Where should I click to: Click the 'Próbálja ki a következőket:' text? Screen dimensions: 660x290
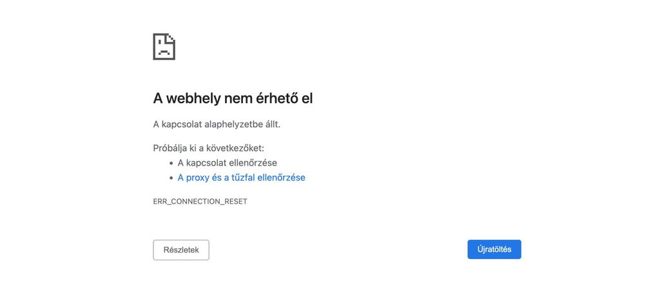tap(208, 148)
